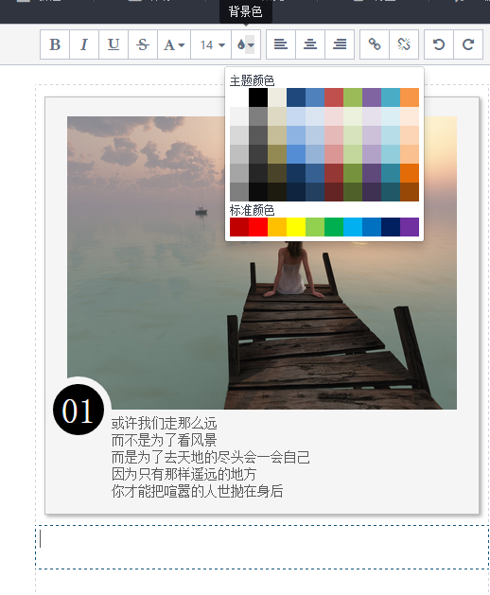Pick the yellow standard color

[x=296, y=227]
